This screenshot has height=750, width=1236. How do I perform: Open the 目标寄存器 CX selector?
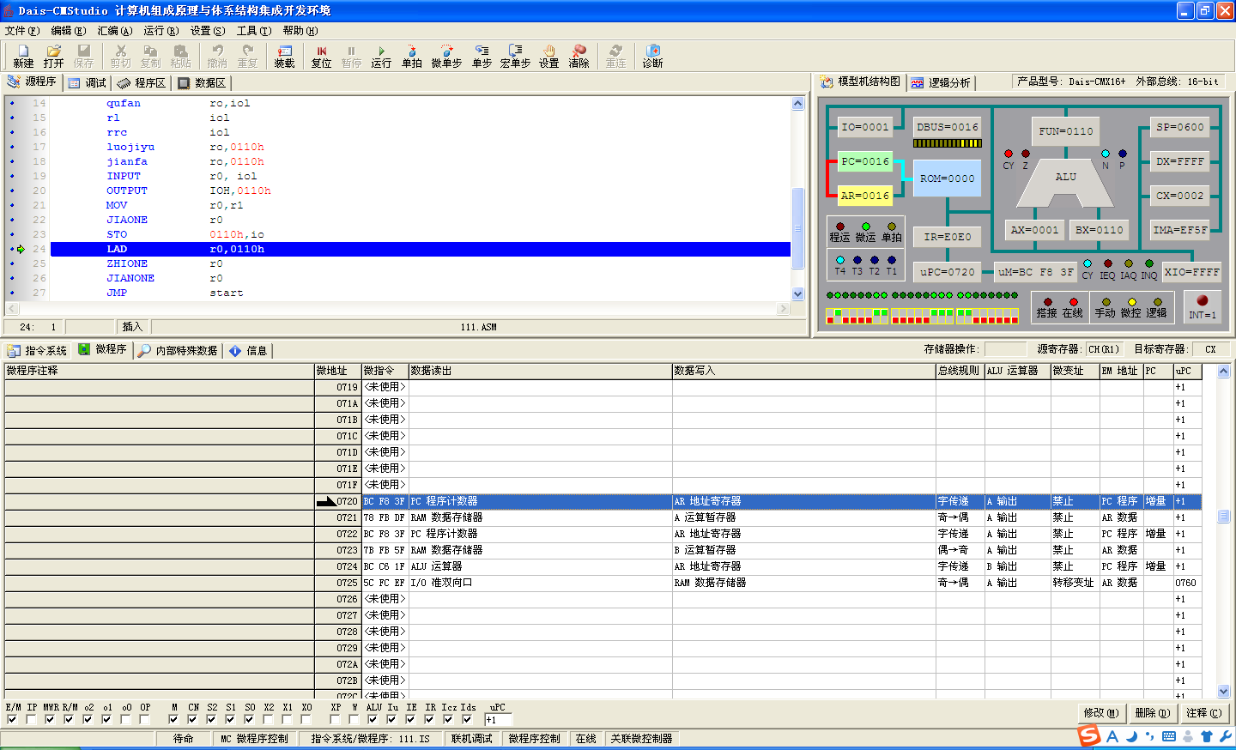[x=1211, y=349]
